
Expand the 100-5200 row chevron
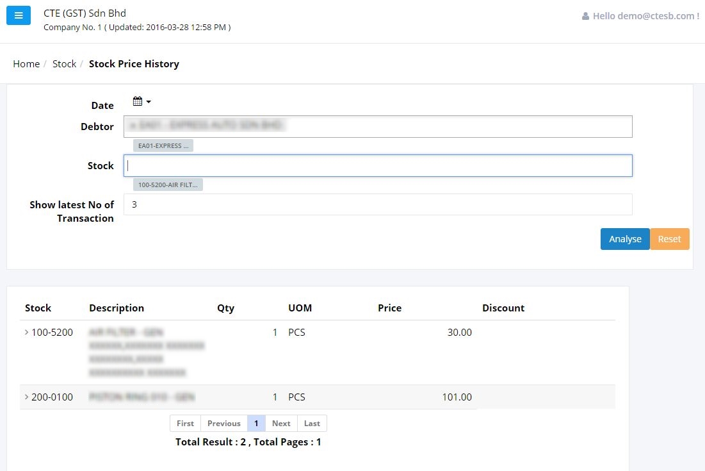(x=26, y=332)
